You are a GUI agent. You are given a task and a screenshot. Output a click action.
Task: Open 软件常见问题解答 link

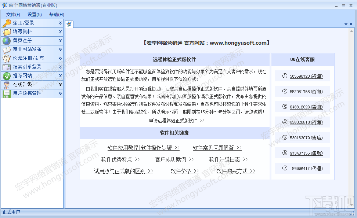(217, 148)
